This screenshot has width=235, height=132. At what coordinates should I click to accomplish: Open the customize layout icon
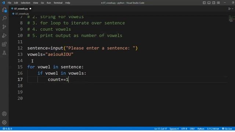tap(218, 3)
